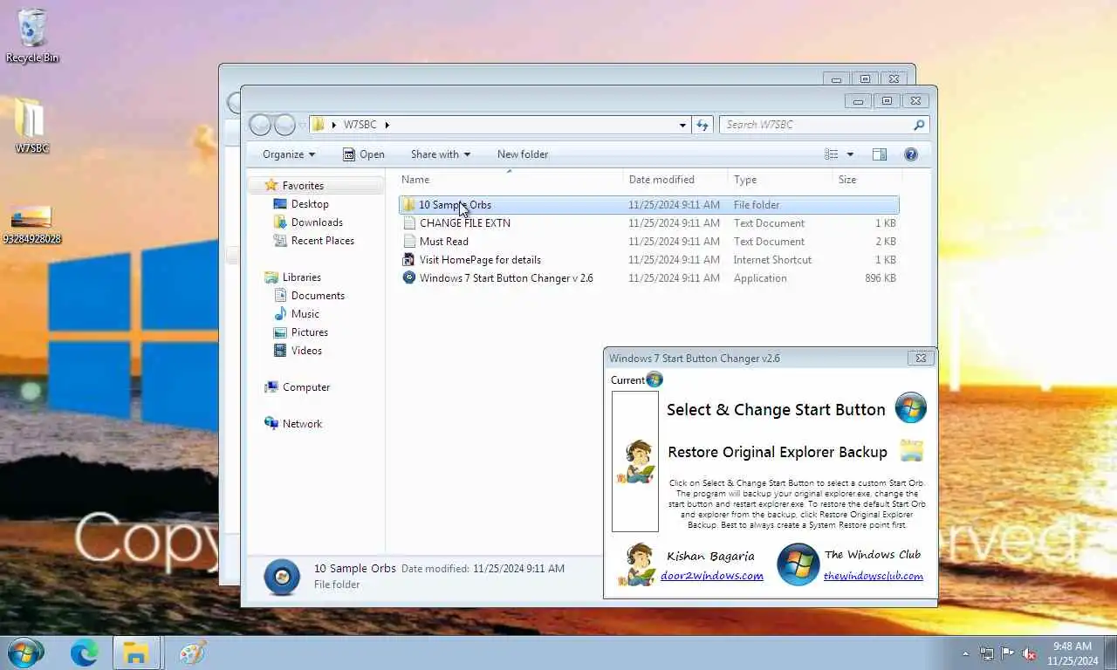Click the Select & Change Start Button orb icon
The width and height of the screenshot is (1117, 670).
coord(910,408)
